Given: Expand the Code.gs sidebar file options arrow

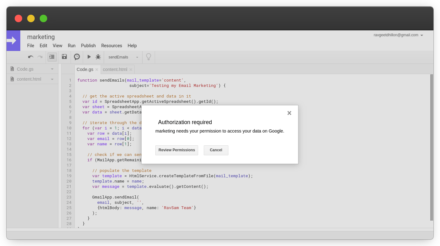Looking at the screenshot, I should pos(52,69).
